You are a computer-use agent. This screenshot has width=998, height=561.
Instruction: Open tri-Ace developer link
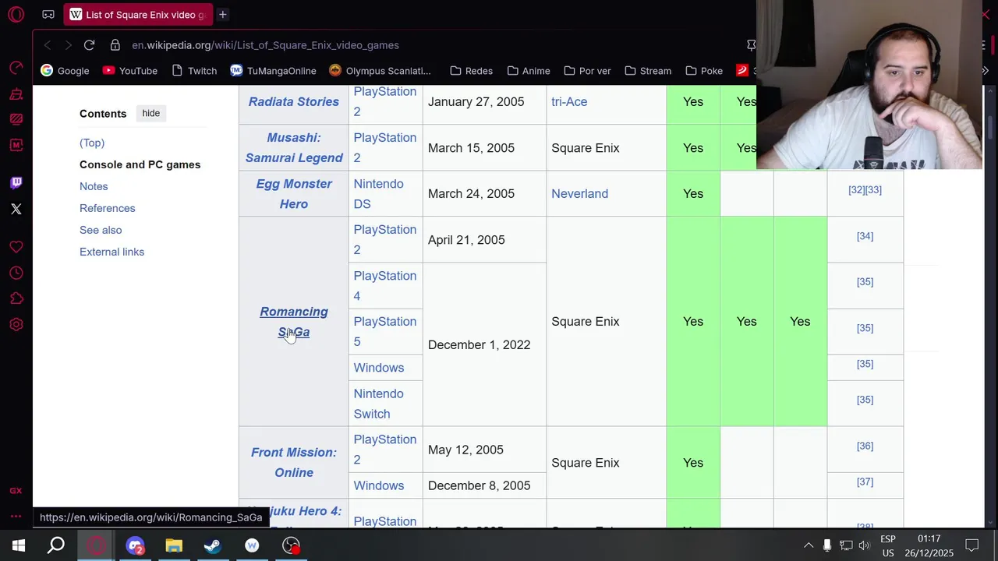pyautogui.click(x=569, y=101)
